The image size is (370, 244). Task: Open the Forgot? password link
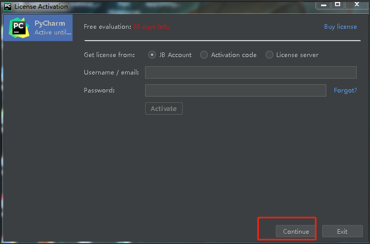click(x=345, y=90)
